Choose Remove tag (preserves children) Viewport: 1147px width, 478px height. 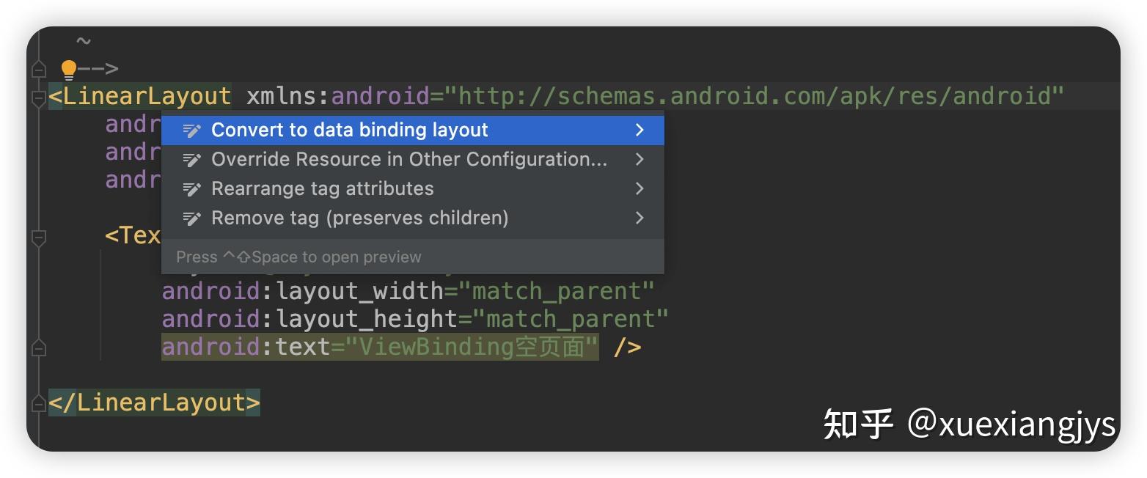(x=359, y=218)
